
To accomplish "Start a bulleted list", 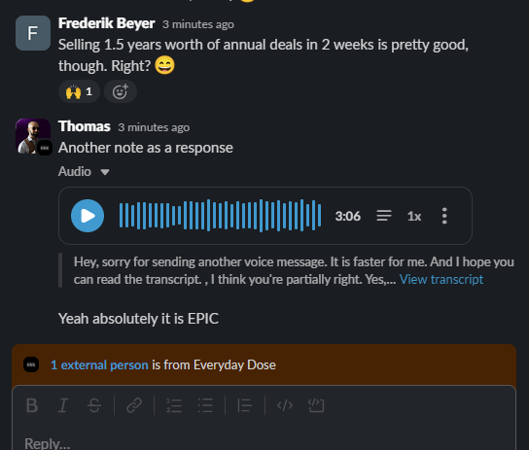I will [205, 405].
